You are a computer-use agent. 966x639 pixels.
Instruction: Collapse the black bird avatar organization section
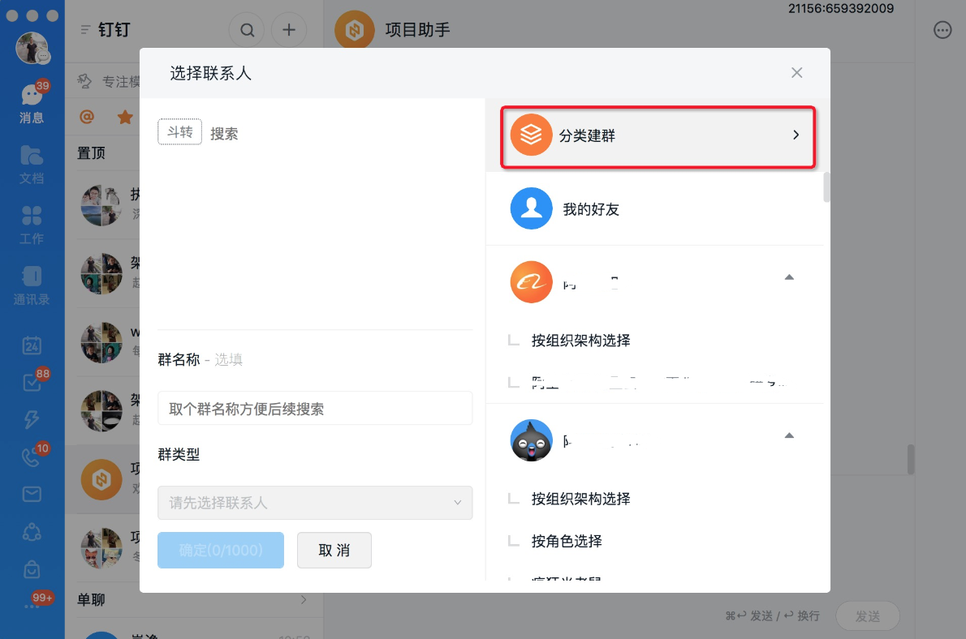click(789, 435)
